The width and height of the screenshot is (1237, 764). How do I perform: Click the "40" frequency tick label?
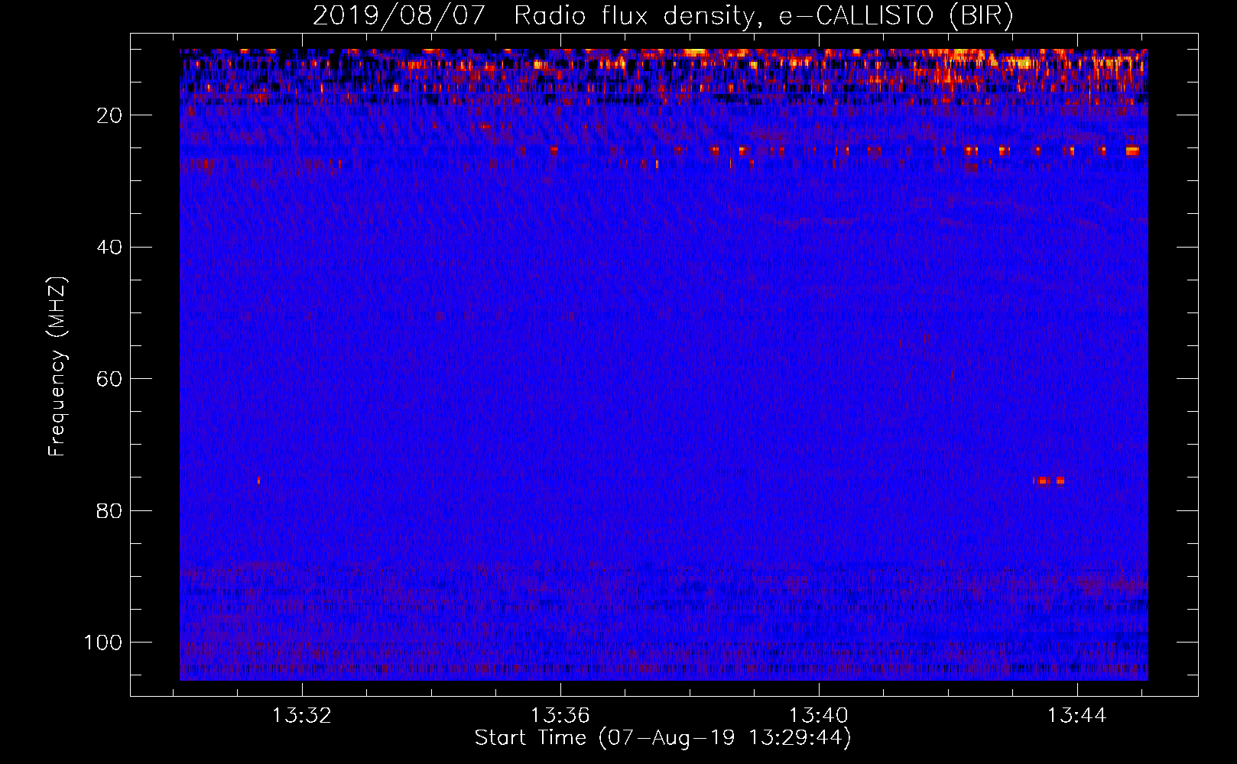tap(109, 248)
